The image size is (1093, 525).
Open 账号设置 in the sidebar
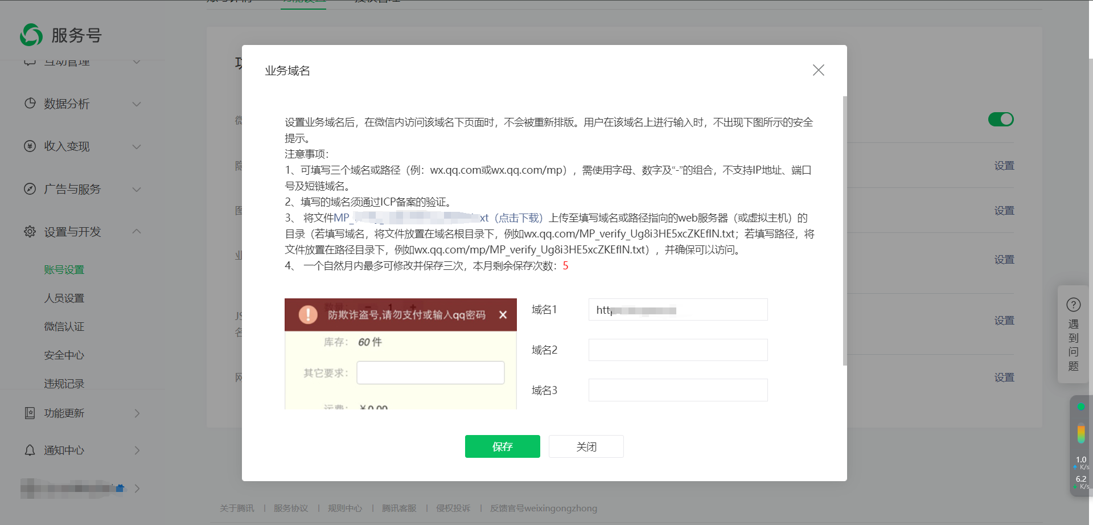64,270
